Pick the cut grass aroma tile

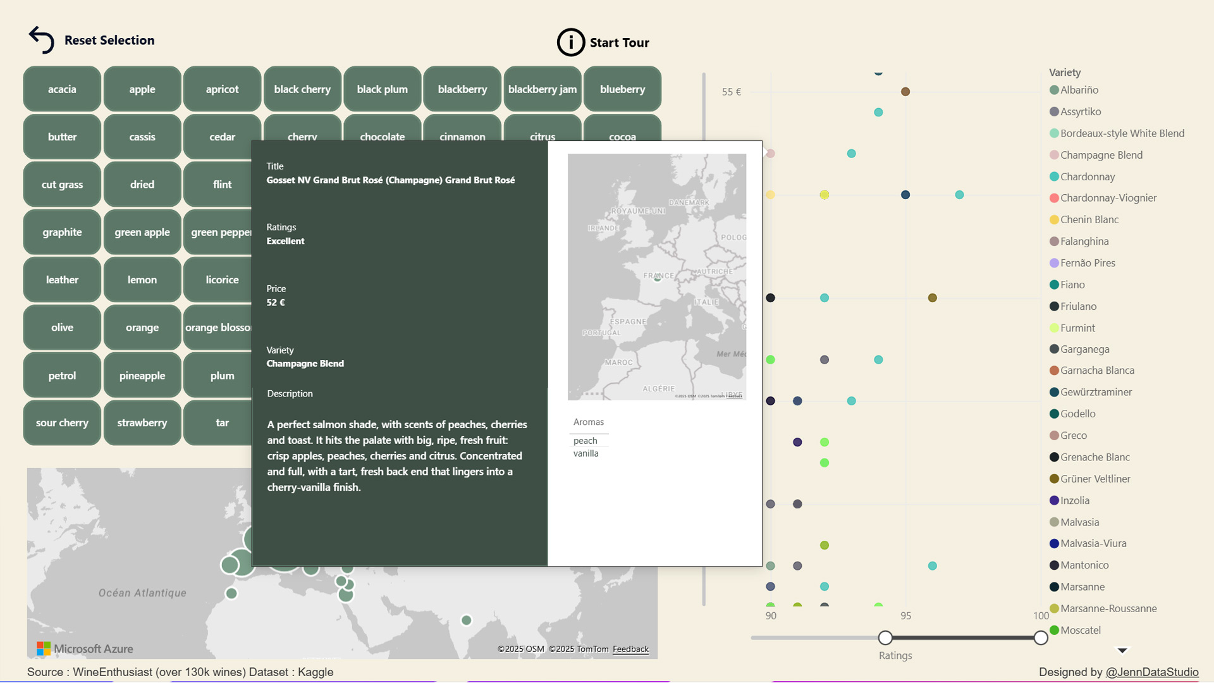(x=62, y=185)
